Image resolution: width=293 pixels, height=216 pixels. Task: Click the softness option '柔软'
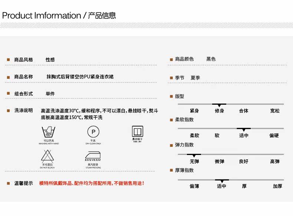coord(194,135)
